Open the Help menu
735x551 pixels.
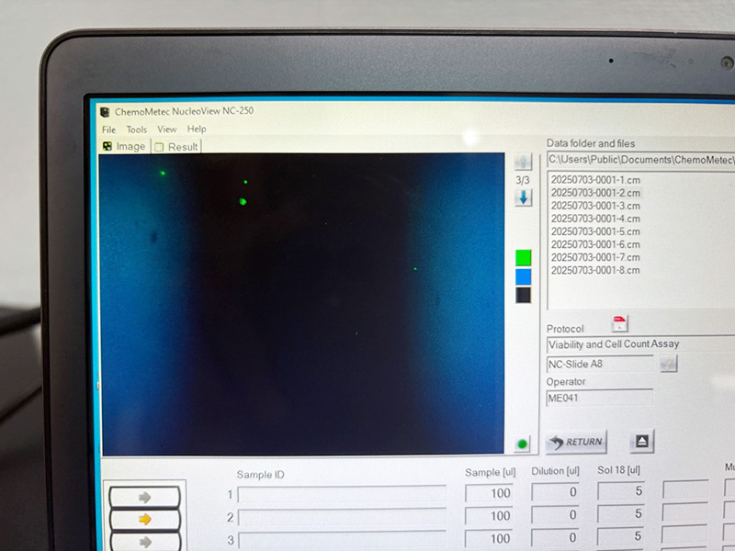197,129
